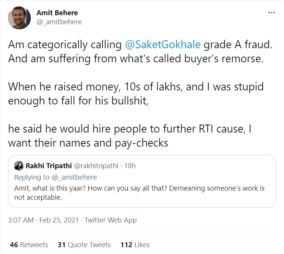284x254 pixels.
Task: Click the 3:07 AM · Feb 25, 2021 timestamp
Action: click(44, 220)
